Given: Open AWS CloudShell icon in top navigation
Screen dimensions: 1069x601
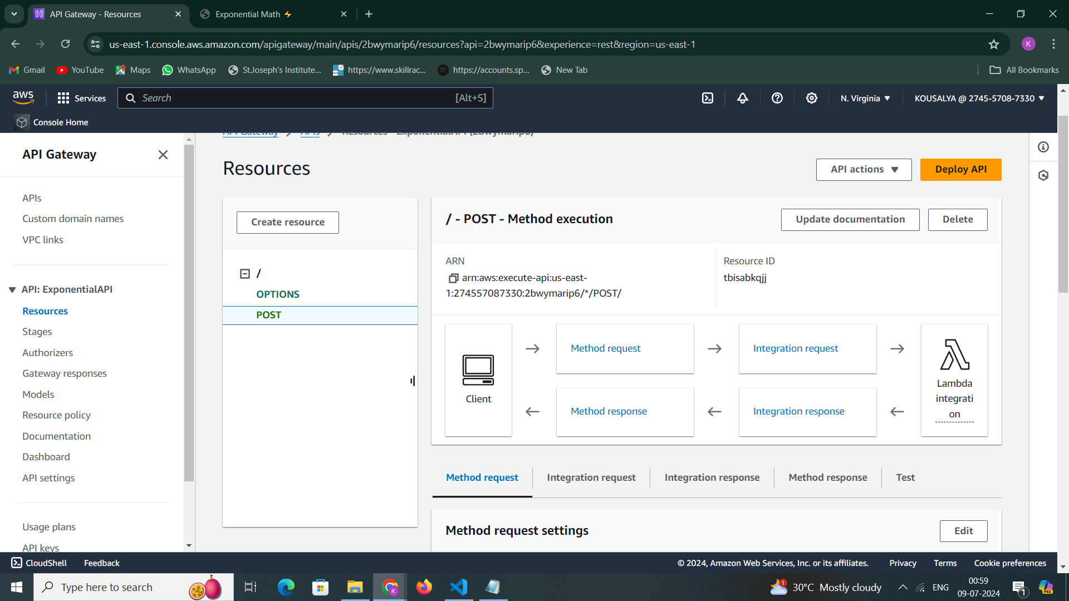Looking at the screenshot, I should (707, 98).
